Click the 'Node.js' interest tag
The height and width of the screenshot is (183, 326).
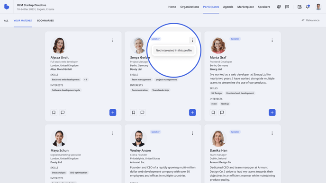point(225,104)
